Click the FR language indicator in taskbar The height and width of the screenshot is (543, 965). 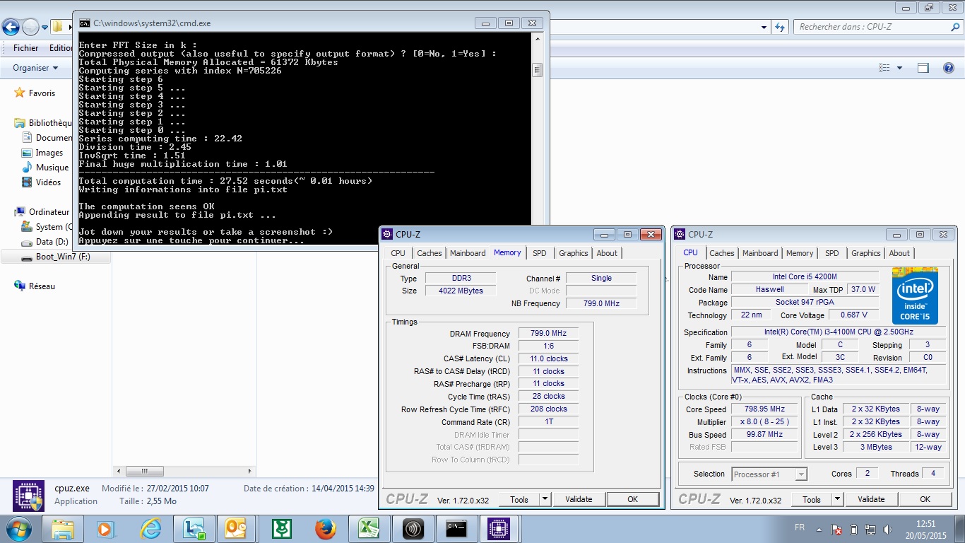pos(800,528)
